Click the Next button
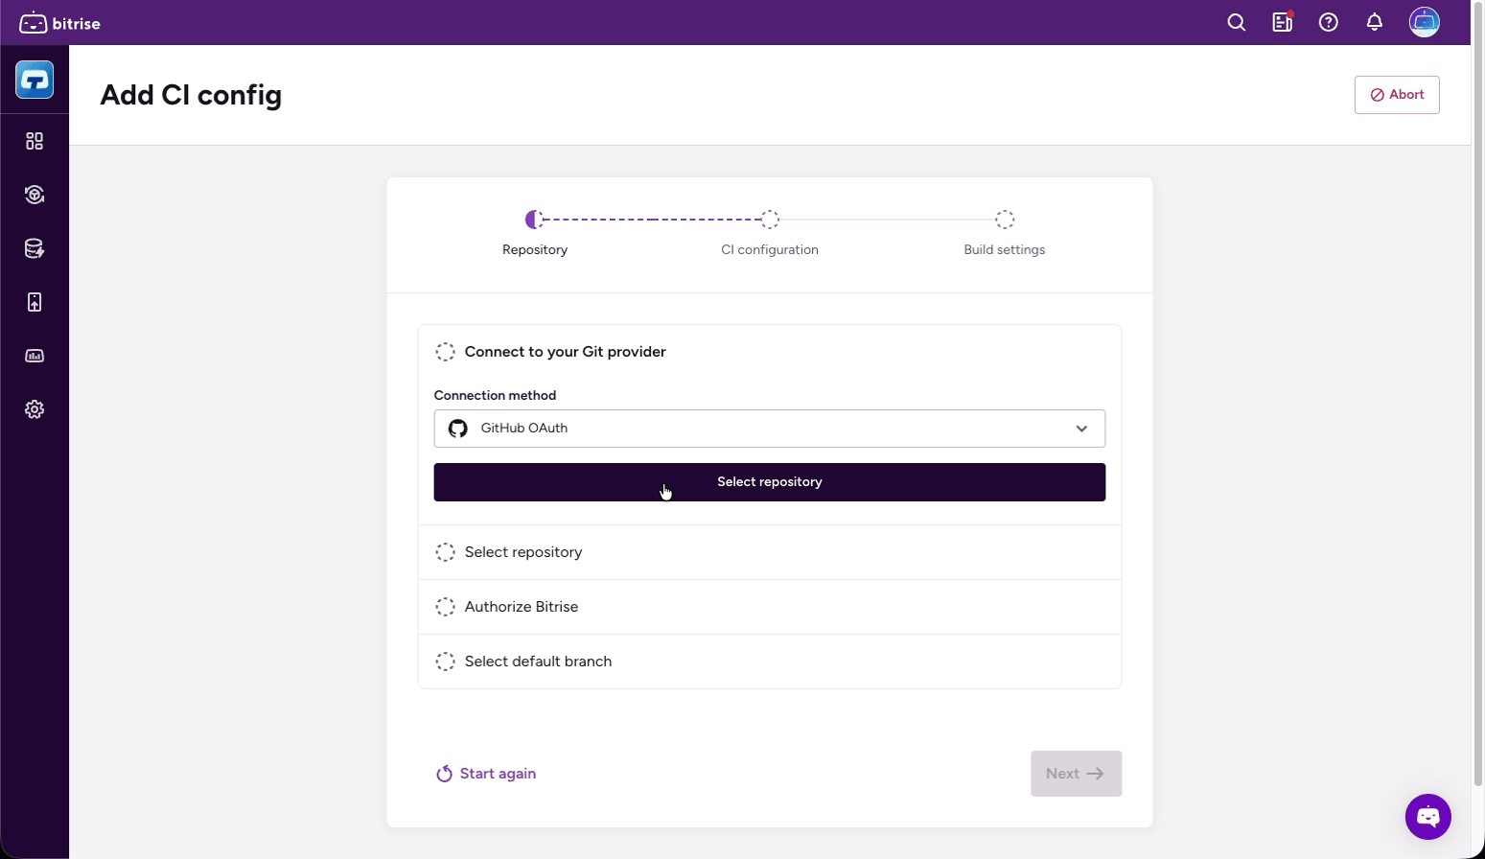 (x=1076, y=774)
